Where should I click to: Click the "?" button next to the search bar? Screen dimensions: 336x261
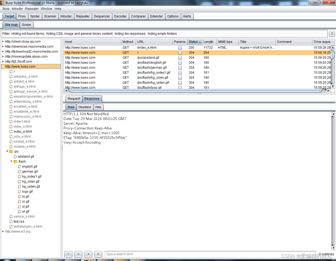click(x=68, y=254)
